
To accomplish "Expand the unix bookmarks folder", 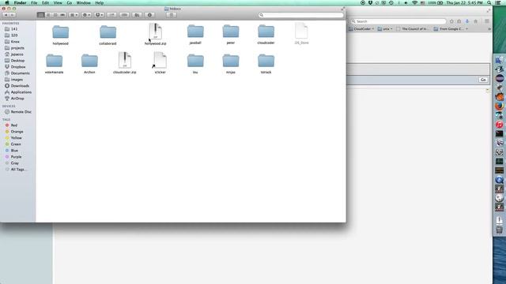I will [385, 29].
